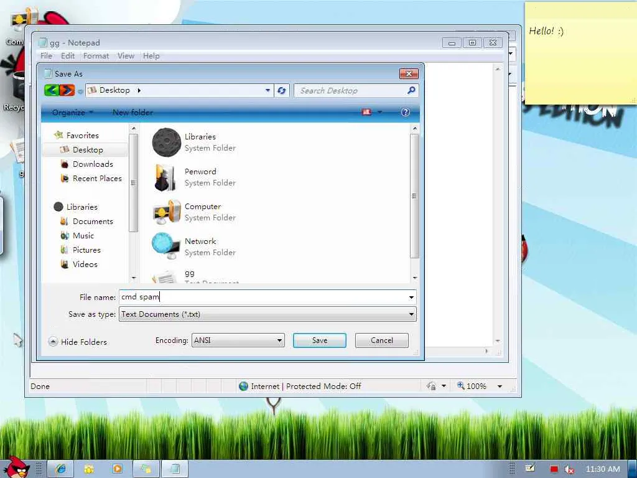The width and height of the screenshot is (637, 478).
Task: Select the Network globe icon
Action: 166,246
